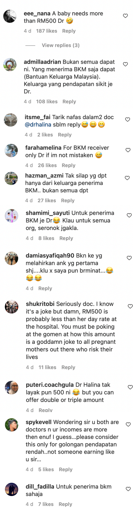133x508 pixels.
Task: View 27 likes on hazman_azmi's comment
Action: (47, 200)
